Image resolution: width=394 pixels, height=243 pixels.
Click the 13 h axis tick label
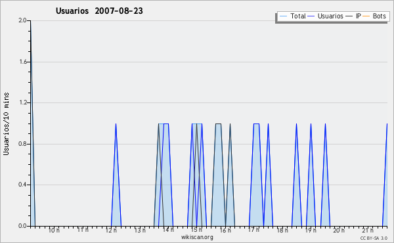point(140,230)
